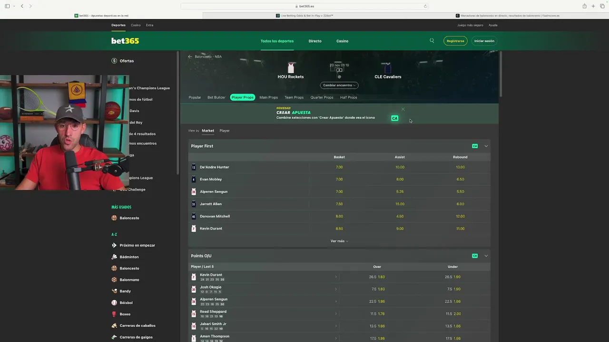This screenshot has height=342, width=609.
Task: View by Player option
Action: pos(225,131)
